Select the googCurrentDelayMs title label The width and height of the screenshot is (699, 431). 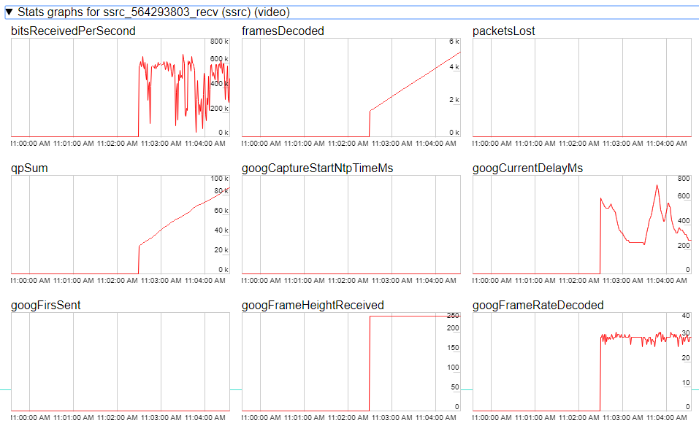[527, 168]
